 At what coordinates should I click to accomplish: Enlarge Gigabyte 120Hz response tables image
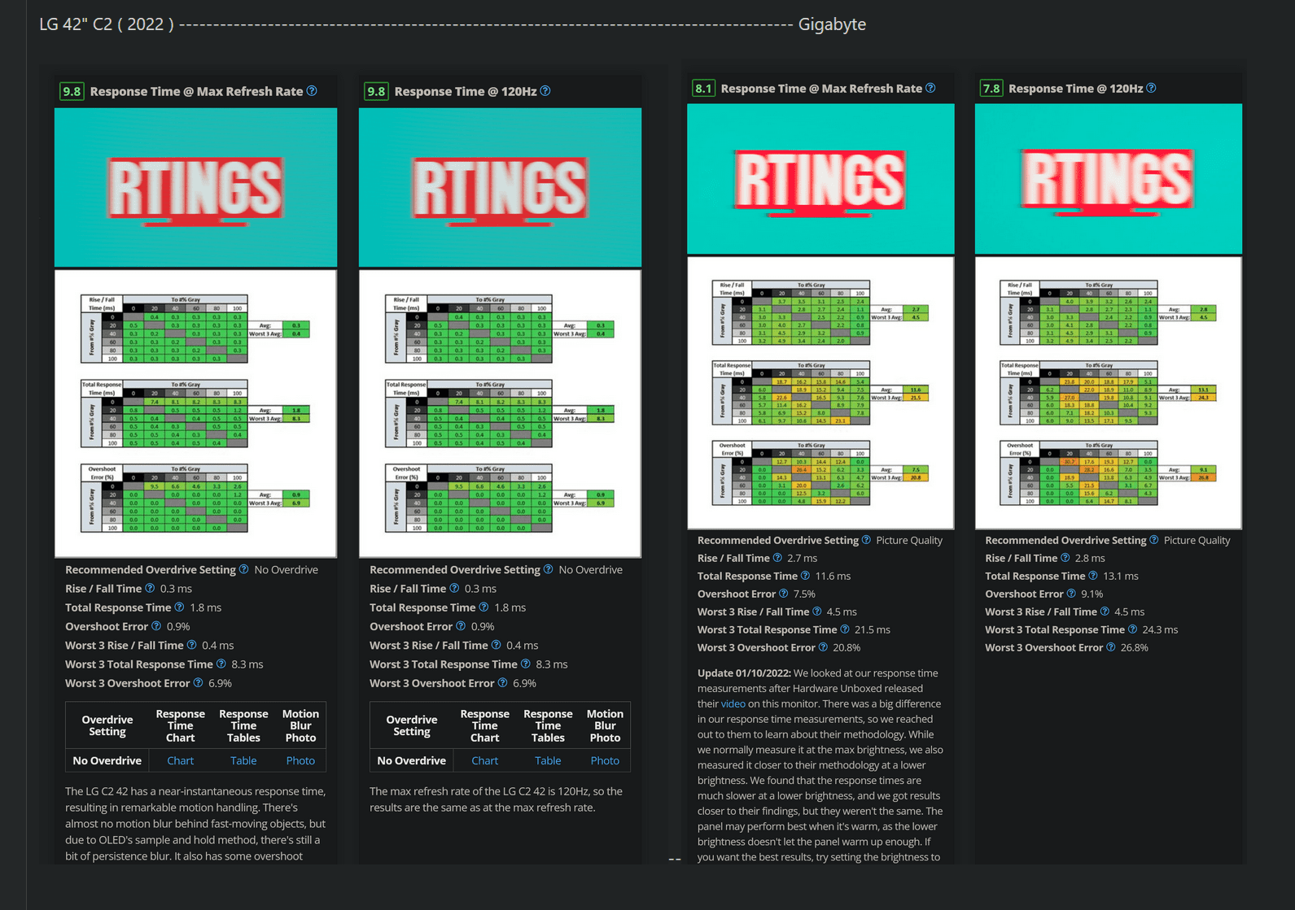pos(1109,393)
